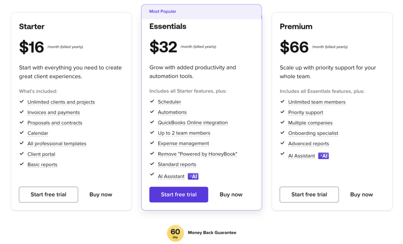Click the checkmark beside Unlimited team members
Viewport: 403px width, 244px height.
[x=282, y=102]
